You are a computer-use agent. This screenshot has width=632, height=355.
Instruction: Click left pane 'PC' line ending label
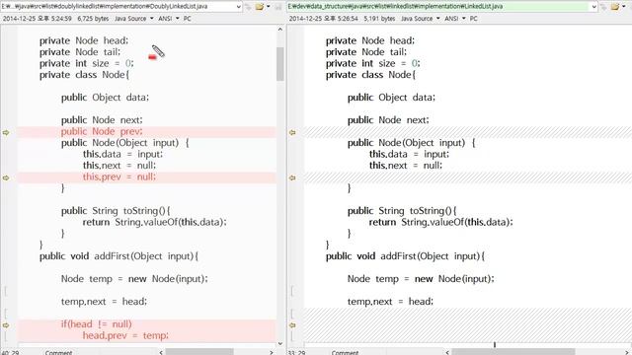coord(187,19)
